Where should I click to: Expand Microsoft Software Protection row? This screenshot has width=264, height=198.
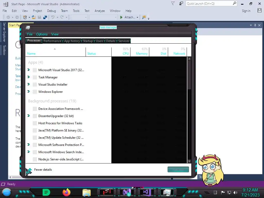[x=29, y=144]
